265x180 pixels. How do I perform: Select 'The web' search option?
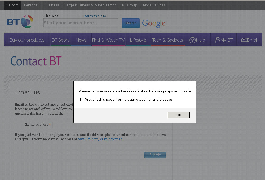(51, 16)
